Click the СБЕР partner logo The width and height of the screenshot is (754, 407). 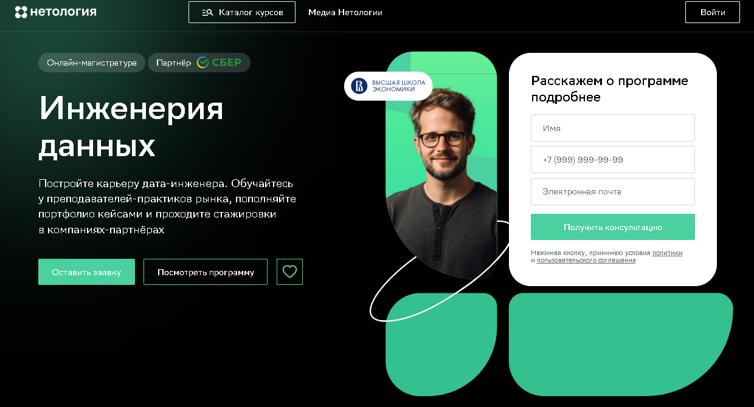click(x=219, y=63)
